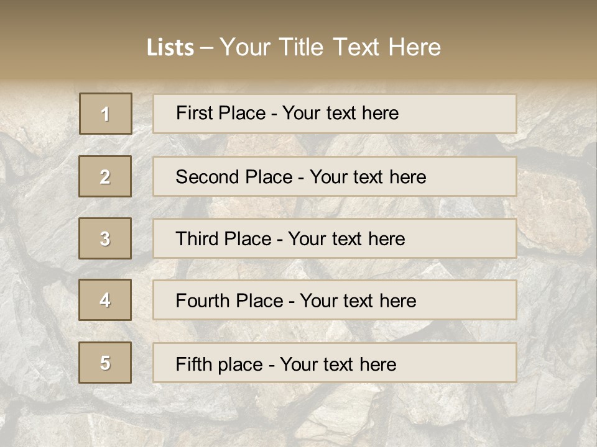
Task: Click "Your text here" in the Third Place row
Action: click(346, 239)
